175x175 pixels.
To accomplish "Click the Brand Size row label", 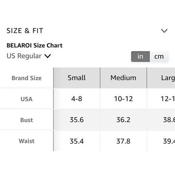I will pos(27,78).
